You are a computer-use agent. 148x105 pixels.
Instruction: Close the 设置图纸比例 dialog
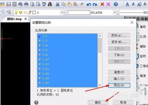click(132, 22)
